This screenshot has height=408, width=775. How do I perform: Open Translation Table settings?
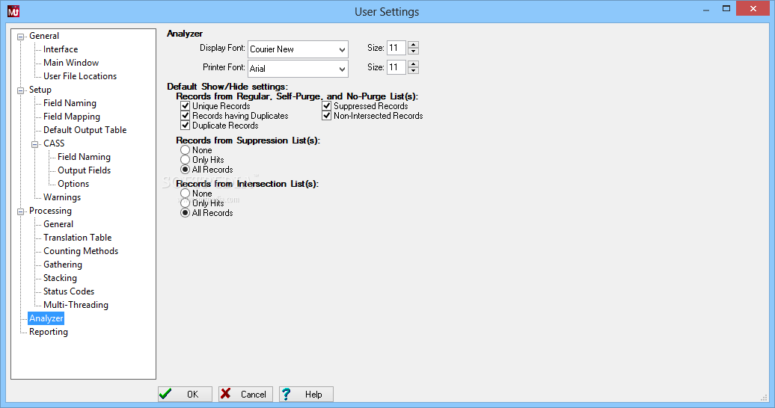(78, 238)
